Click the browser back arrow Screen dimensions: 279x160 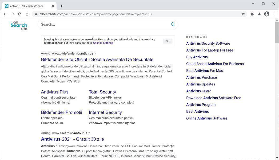5,14
